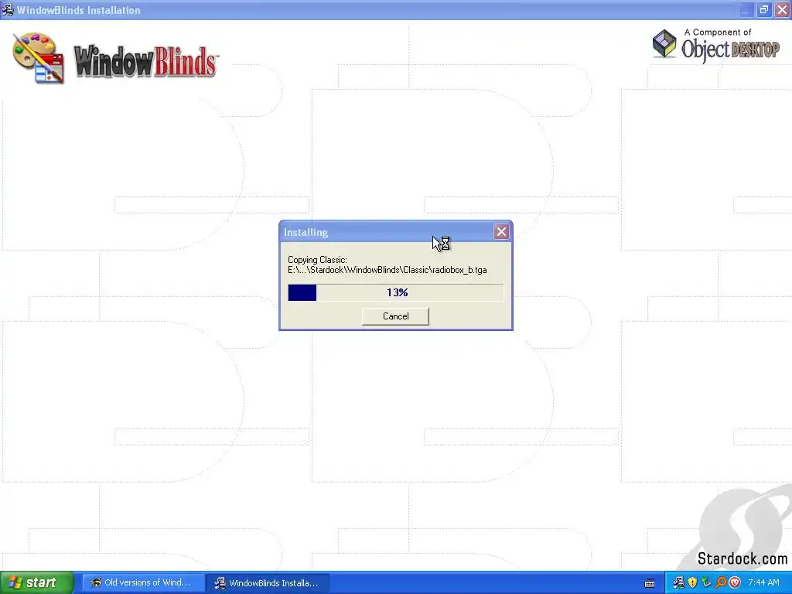
Task: Close the WindowBlinds Installation window
Action: point(782,9)
